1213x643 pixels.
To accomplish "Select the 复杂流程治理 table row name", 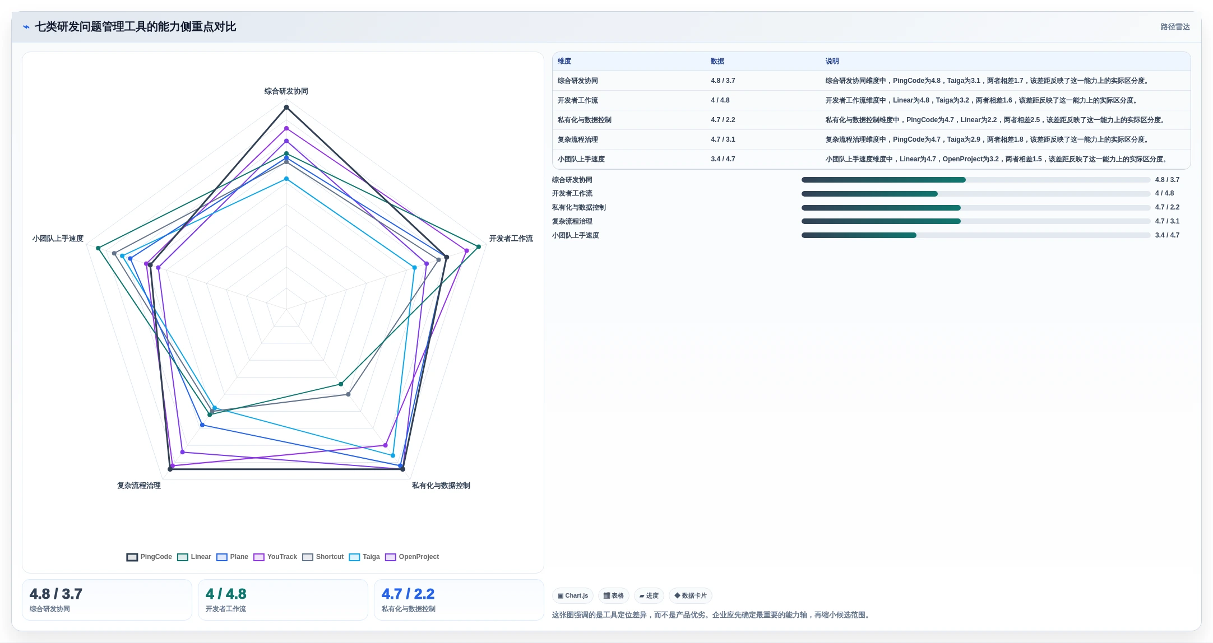I will (578, 139).
